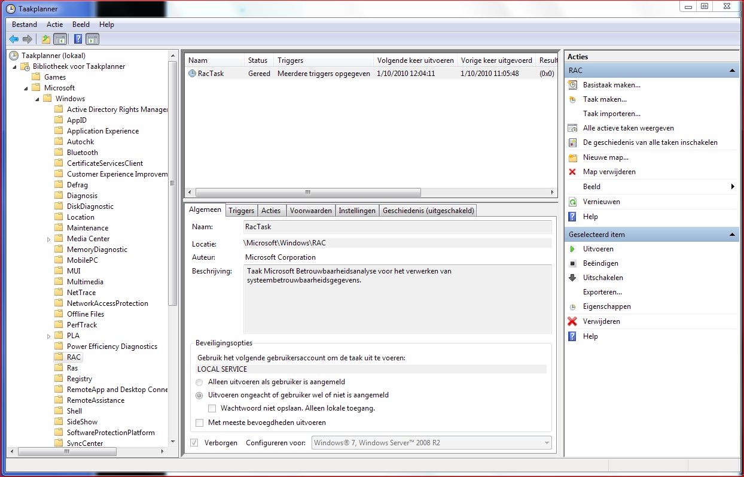Click the RacTask clock icon in list
Image resolution: width=744 pixels, height=477 pixels.
click(x=192, y=74)
